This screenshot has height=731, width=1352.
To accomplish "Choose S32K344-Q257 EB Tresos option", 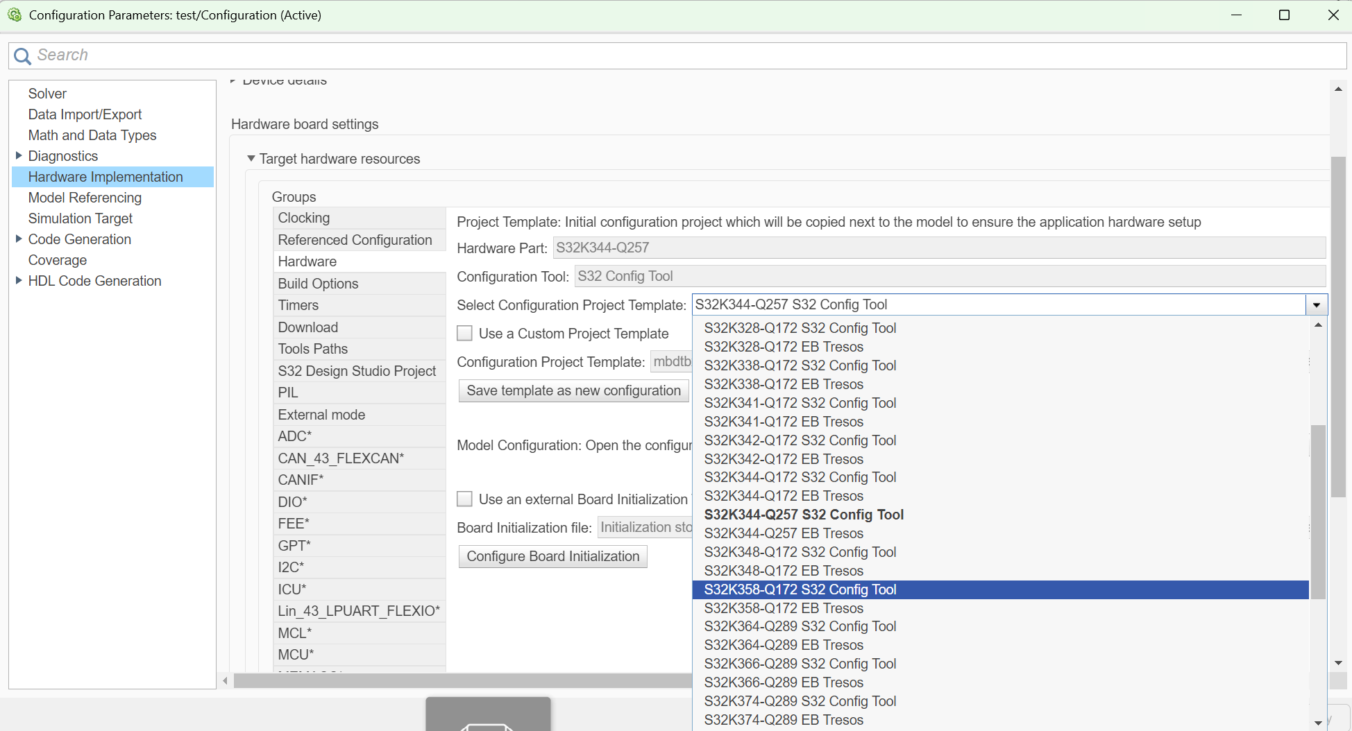I will pyautogui.click(x=1000, y=533).
